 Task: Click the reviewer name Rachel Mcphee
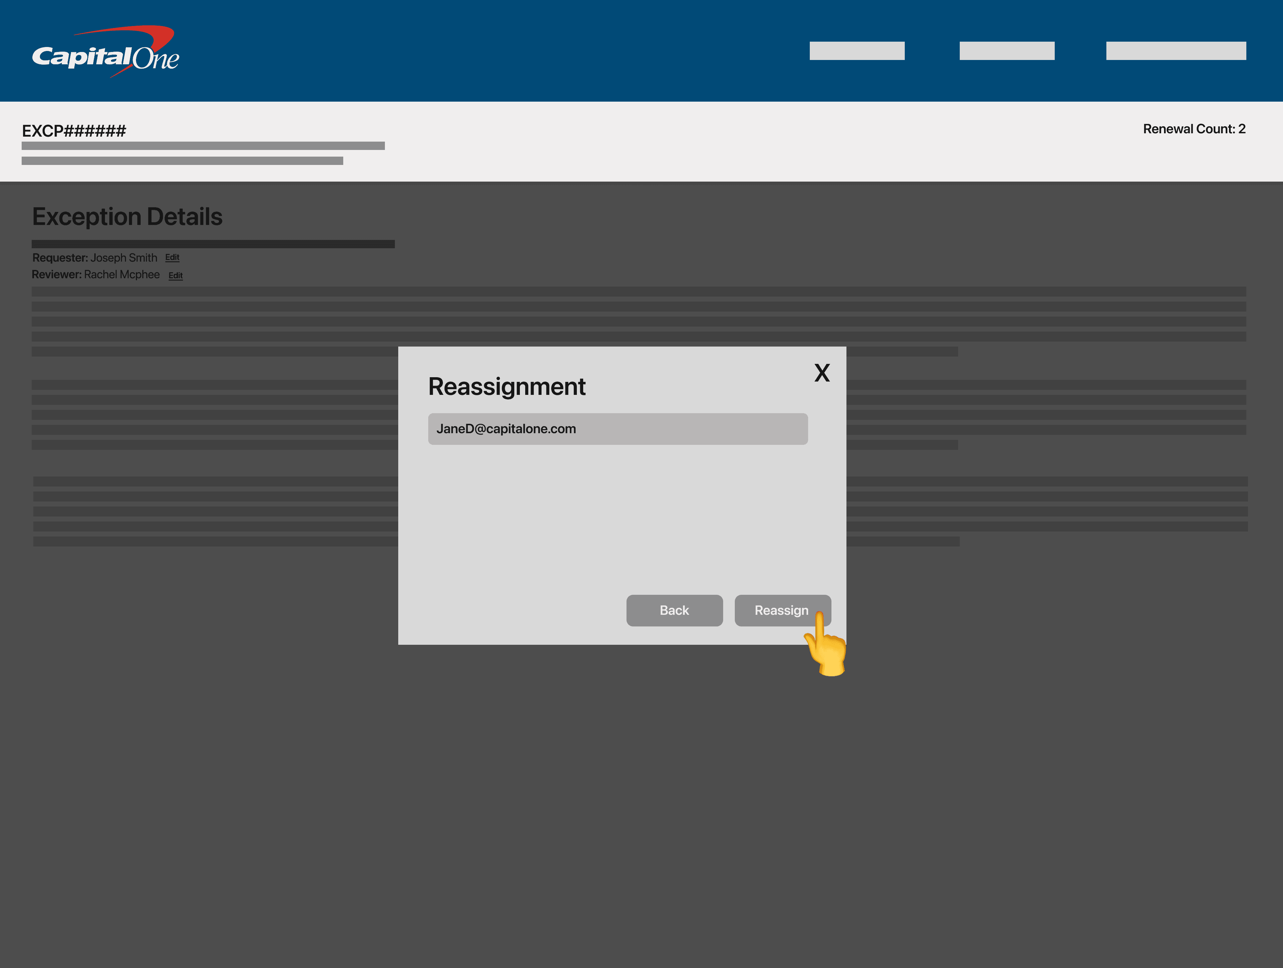[x=122, y=274]
